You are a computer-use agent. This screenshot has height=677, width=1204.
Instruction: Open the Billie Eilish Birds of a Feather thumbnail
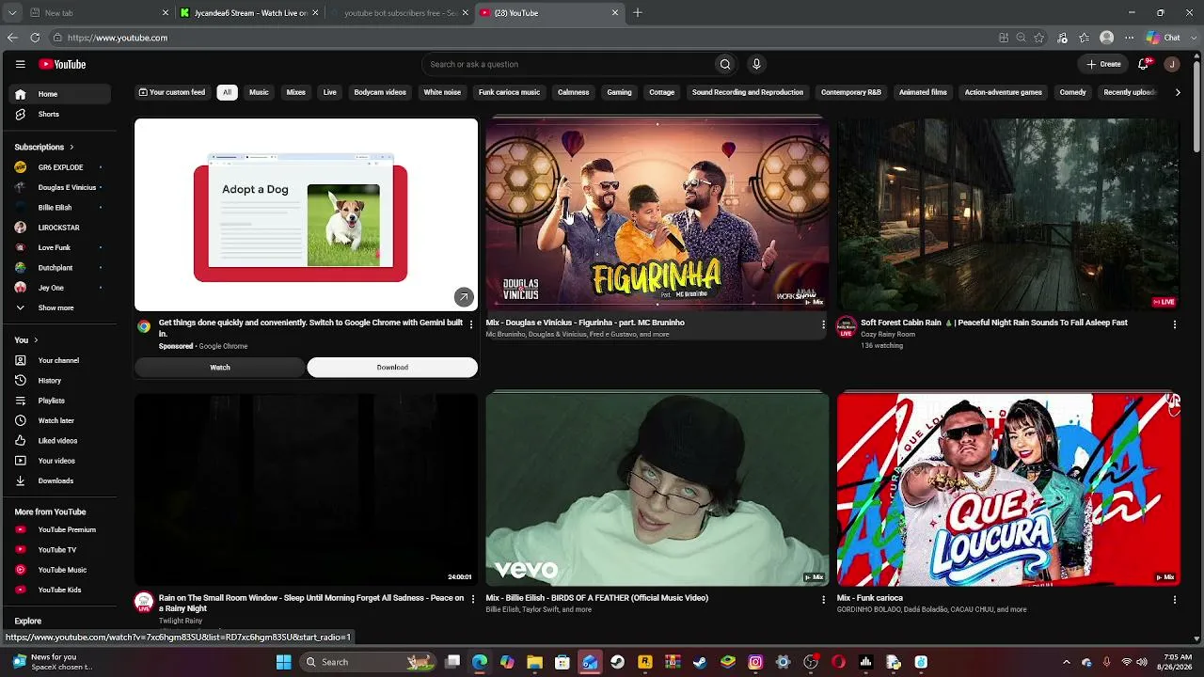(x=657, y=489)
